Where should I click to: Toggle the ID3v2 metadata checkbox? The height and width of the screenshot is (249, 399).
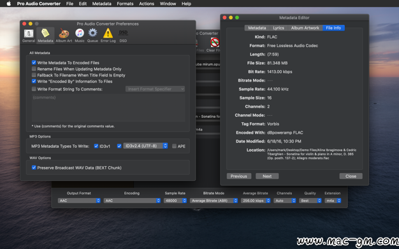119,146
